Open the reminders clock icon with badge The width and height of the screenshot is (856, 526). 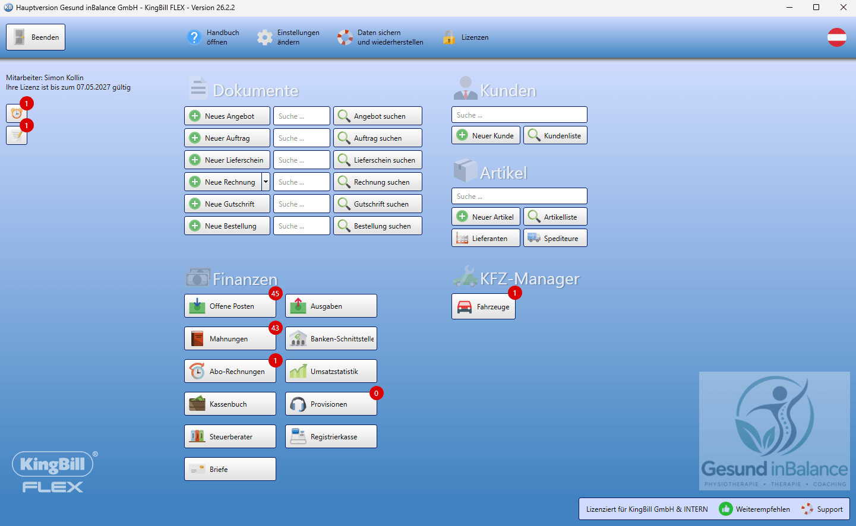(17, 113)
